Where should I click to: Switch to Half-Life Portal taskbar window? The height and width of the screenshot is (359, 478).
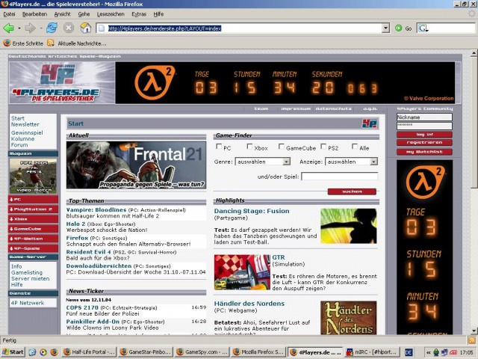click(89, 352)
